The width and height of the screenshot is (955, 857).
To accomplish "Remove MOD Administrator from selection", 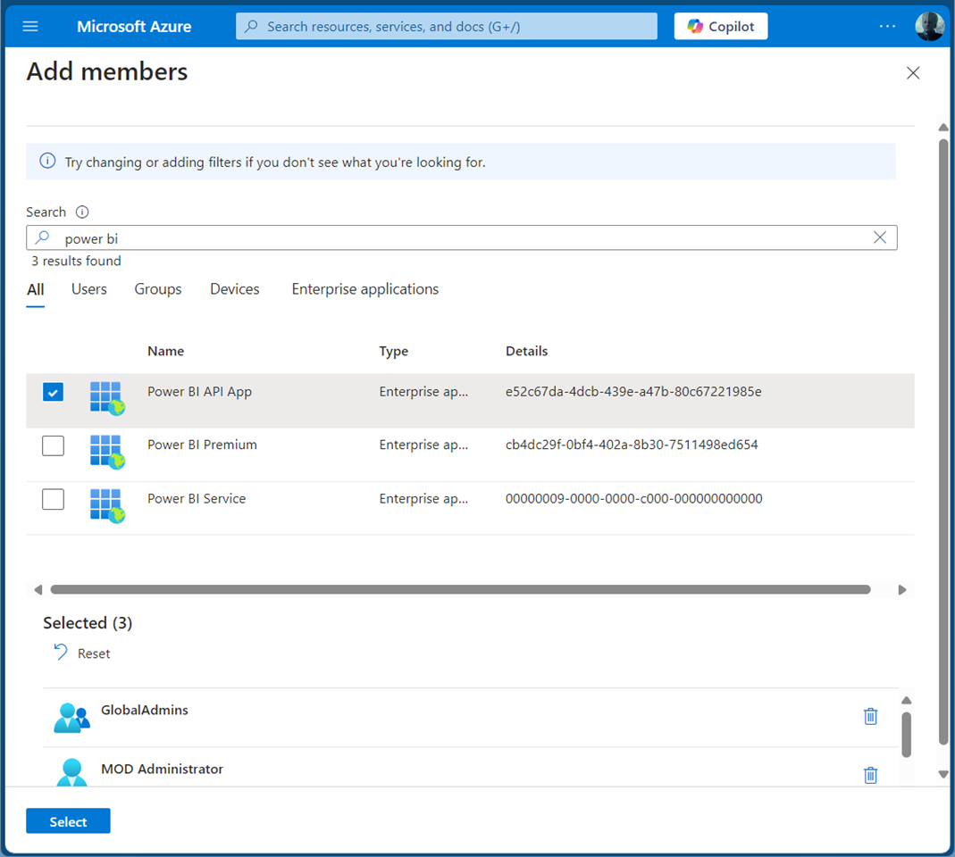I will [870, 775].
